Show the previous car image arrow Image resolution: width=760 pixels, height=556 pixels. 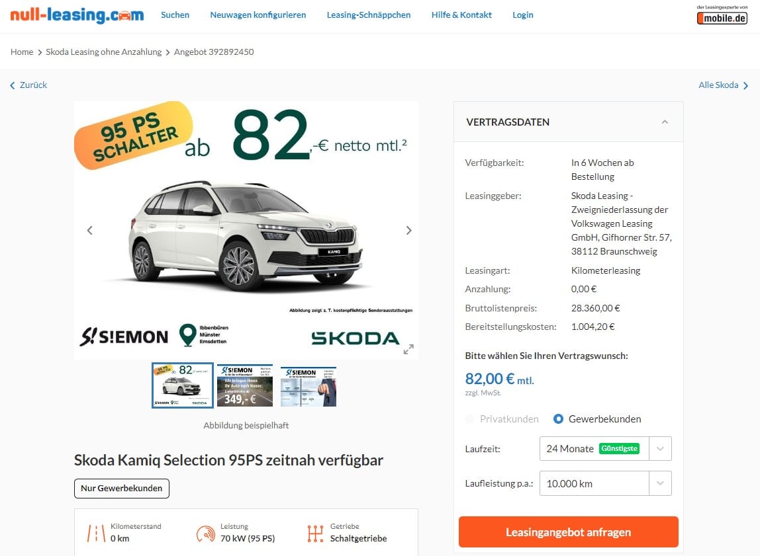[89, 230]
